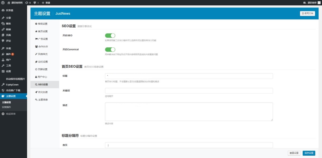
Task: Open 设置 settings menu in sidebar
Action: coord(13,71)
